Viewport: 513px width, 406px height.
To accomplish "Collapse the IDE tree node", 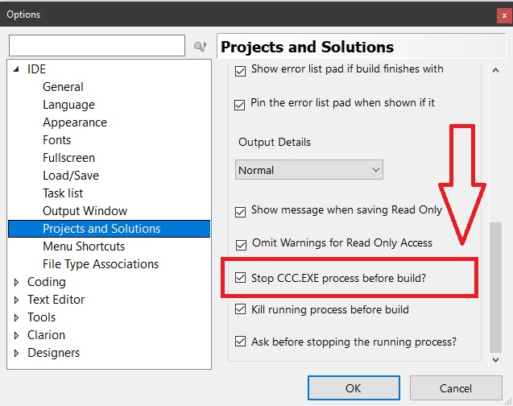I will click(16, 70).
